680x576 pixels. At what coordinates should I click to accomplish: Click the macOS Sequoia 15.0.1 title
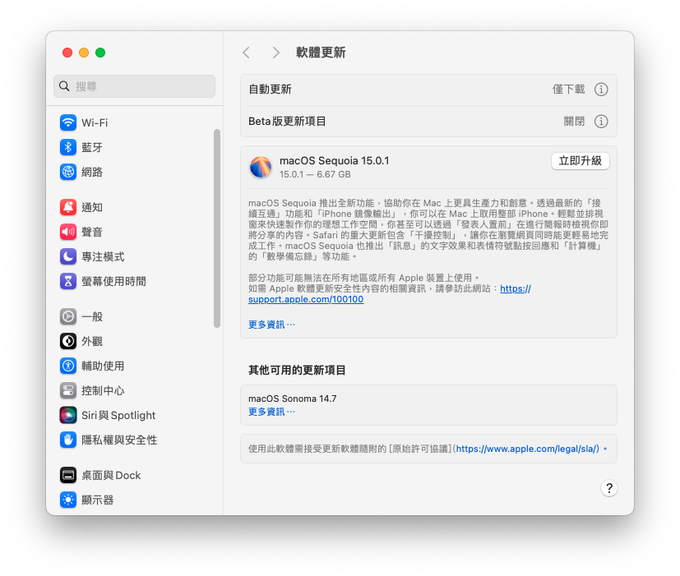[335, 161]
